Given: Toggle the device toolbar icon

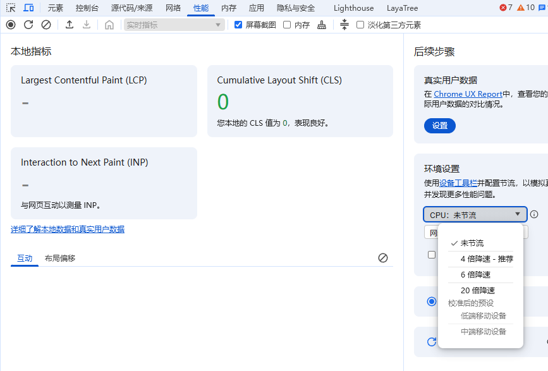Looking at the screenshot, I should (x=28, y=8).
